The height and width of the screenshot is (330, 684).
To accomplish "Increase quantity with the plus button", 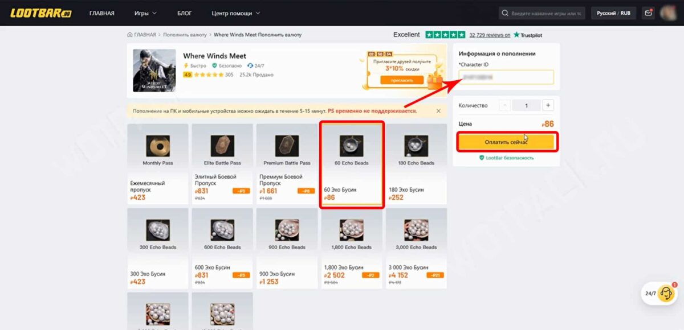I will click(548, 105).
